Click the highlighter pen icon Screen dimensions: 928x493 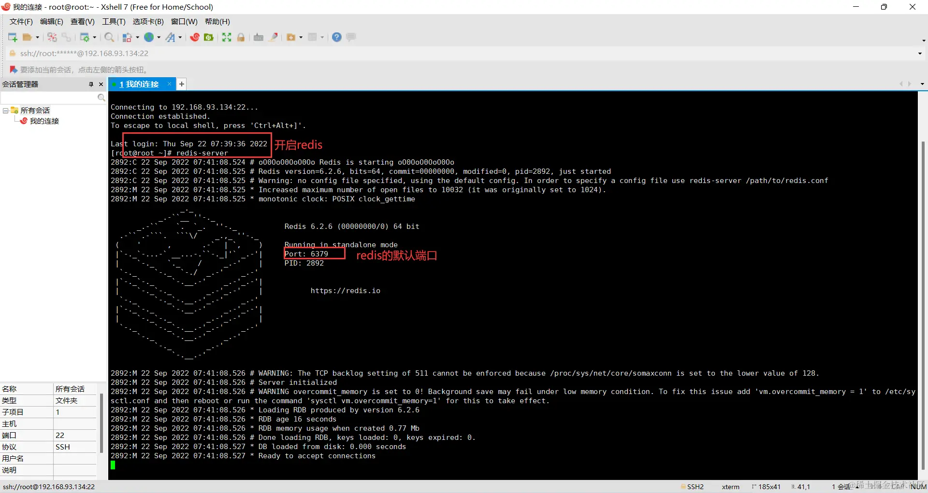[x=273, y=37]
